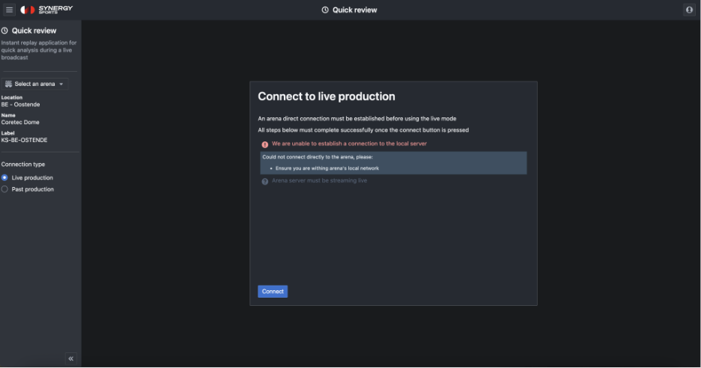Collapse the sidebar with double-chevron icon
Image resolution: width=701 pixels, height=368 pixels.
[70, 358]
